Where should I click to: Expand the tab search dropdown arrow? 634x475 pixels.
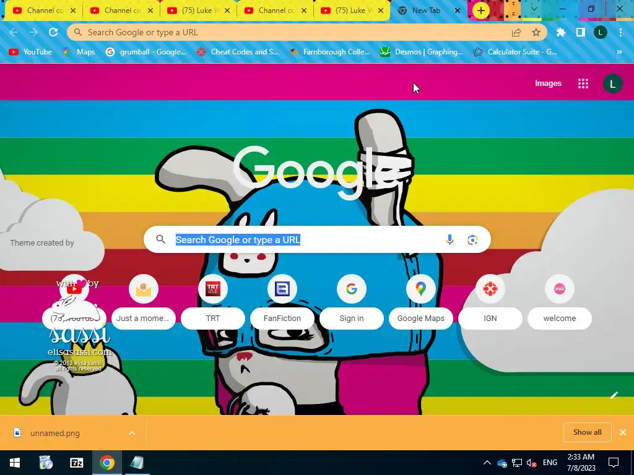(x=534, y=9)
